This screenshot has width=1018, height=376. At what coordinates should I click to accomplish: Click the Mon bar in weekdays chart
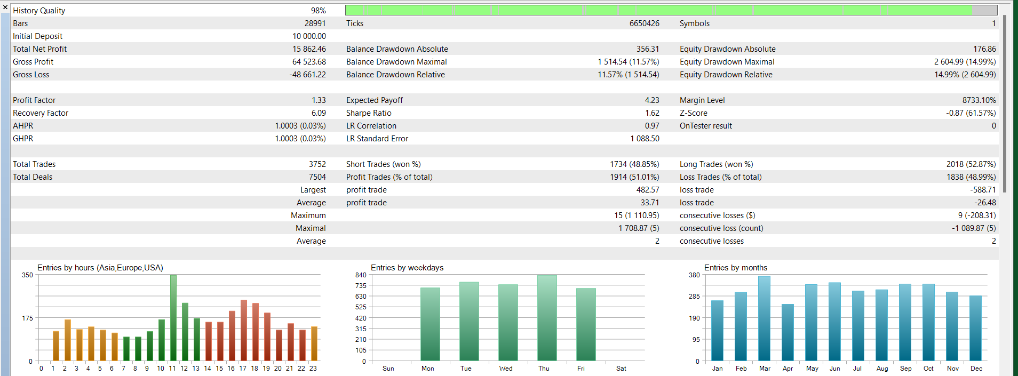(x=431, y=324)
